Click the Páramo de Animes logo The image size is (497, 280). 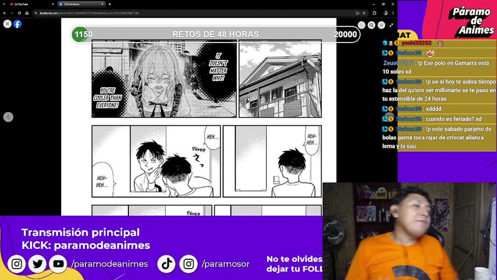(473, 20)
